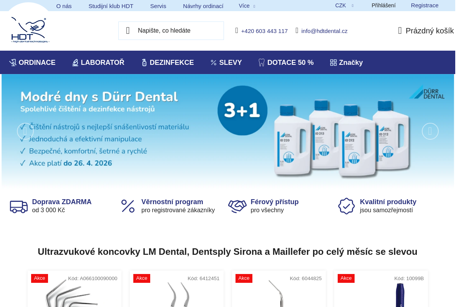Open the LABORATOŘ category menu
Image resolution: width=461 pixels, height=307 pixels.
[98, 63]
